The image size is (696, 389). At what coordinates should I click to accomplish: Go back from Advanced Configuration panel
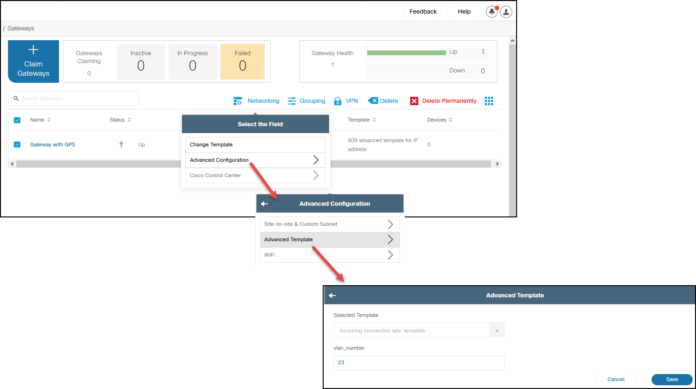(264, 204)
